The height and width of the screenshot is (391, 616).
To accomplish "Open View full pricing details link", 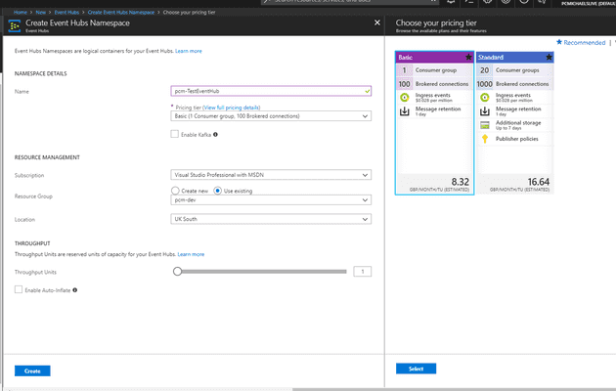I will [232, 108].
